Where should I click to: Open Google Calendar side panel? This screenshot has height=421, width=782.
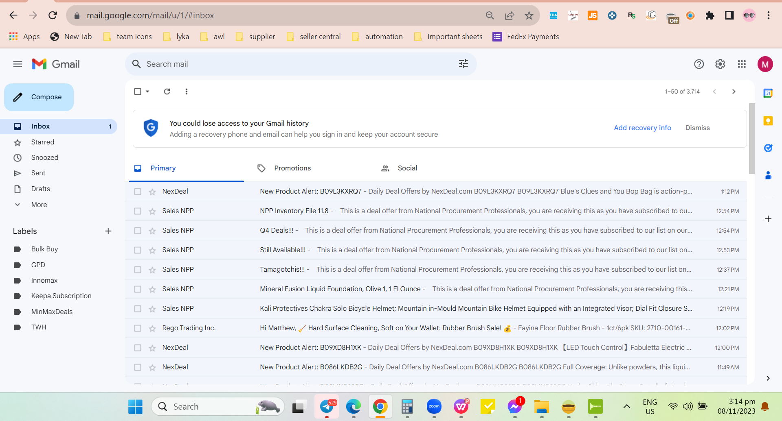[x=768, y=93]
